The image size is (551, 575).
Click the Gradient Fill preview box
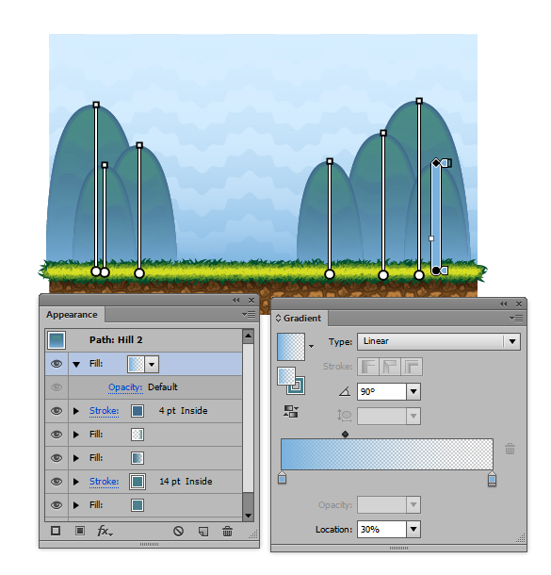point(291,347)
